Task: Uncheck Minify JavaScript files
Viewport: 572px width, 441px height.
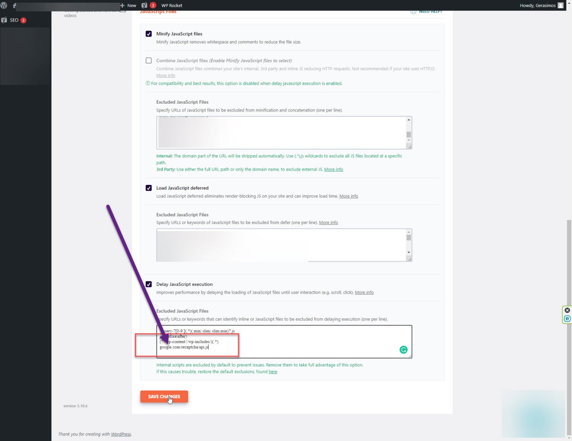Action: click(149, 34)
